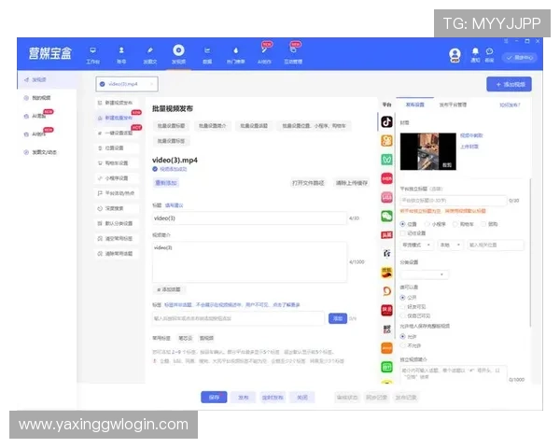Open the AI创作 wand icon with NEW badge
The width and height of the screenshot is (560, 448).
click(x=265, y=49)
